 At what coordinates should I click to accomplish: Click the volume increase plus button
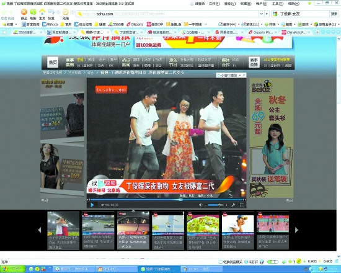click(226, 205)
